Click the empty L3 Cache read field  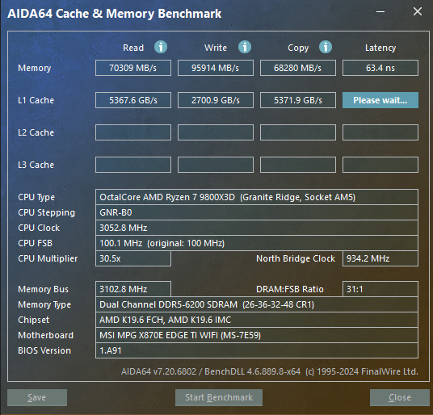pos(133,165)
